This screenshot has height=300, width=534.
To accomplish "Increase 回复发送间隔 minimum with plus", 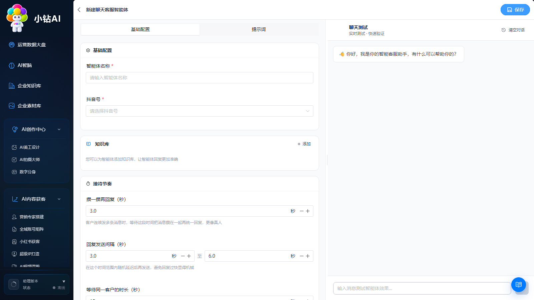I will click(x=189, y=256).
